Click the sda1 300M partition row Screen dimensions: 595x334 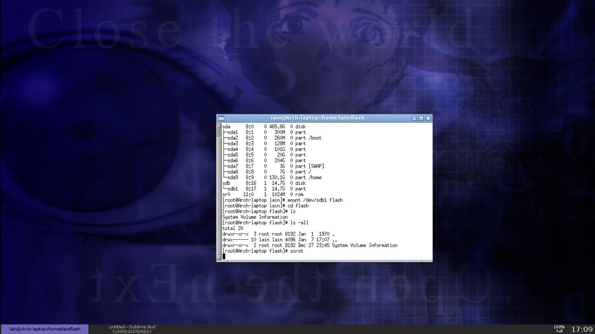pyautogui.click(x=264, y=132)
